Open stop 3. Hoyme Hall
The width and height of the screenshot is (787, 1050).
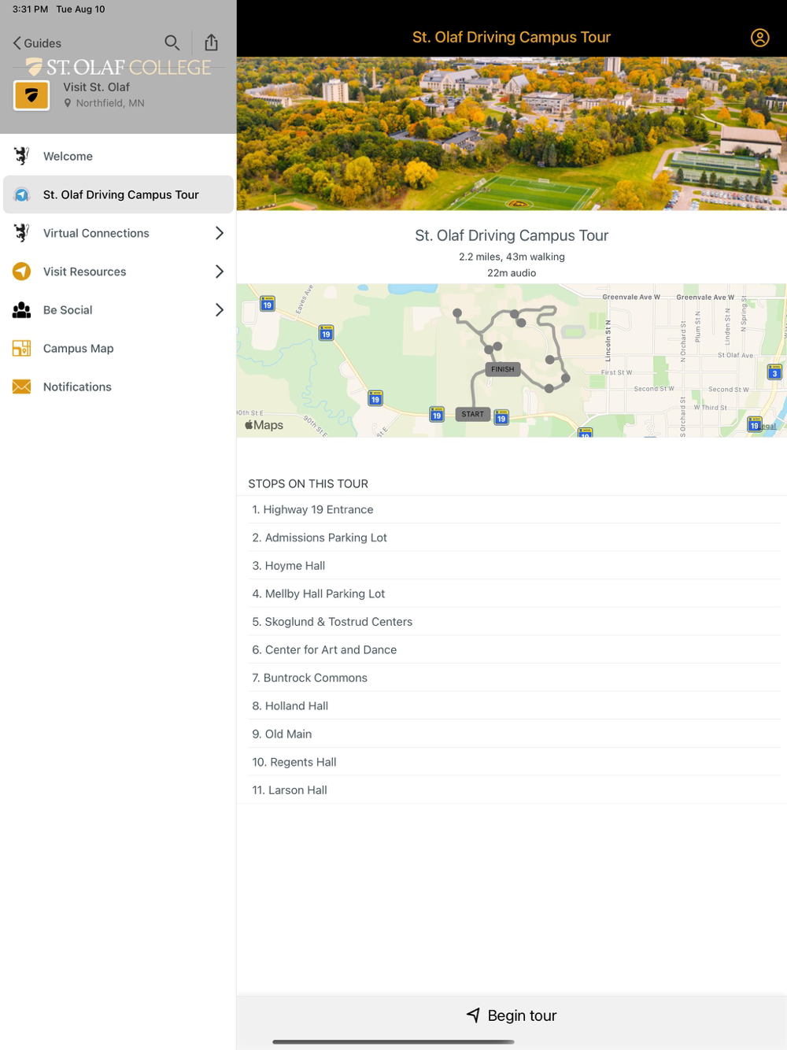click(512, 566)
